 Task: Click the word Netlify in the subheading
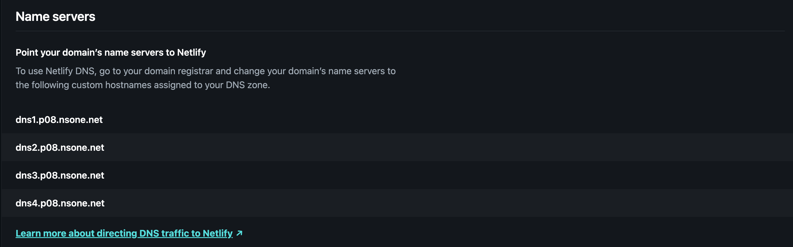click(191, 52)
